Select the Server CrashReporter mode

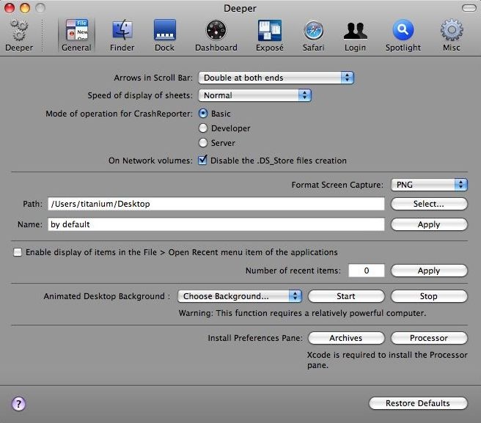[204, 143]
